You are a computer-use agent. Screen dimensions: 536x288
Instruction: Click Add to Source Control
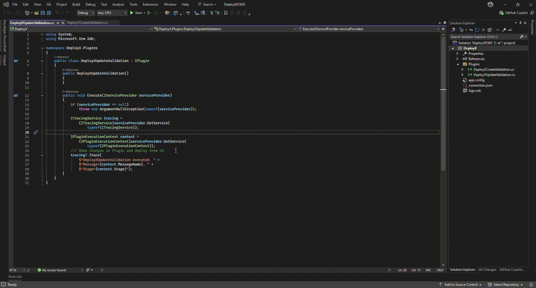tap(460, 285)
